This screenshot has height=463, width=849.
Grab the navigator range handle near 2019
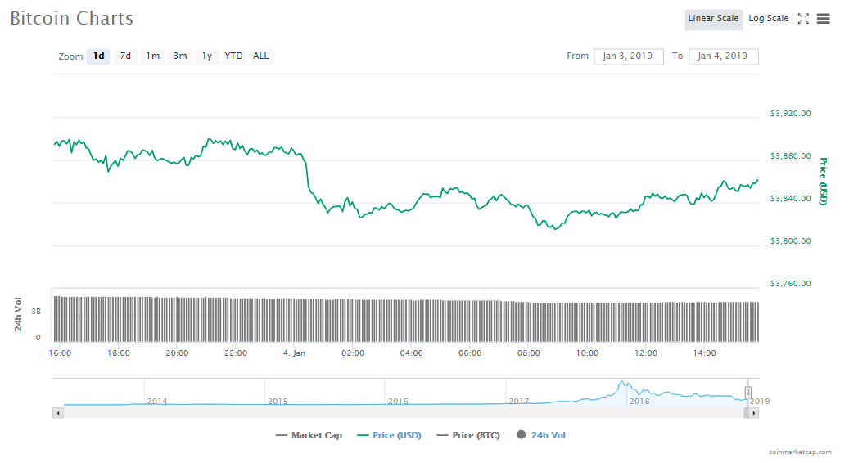click(x=747, y=392)
